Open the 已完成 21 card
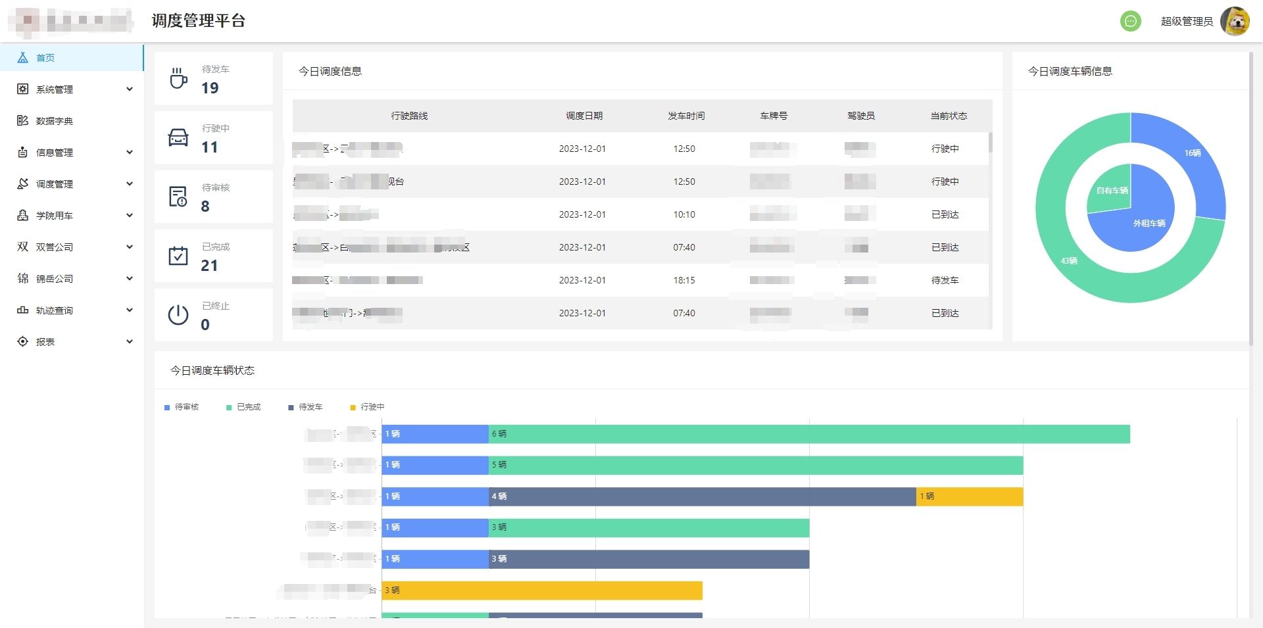Image resolution: width=1263 pixels, height=628 pixels. click(214, 256)
